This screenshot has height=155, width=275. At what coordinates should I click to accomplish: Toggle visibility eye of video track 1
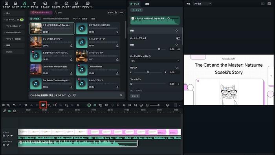click(11, 135)
